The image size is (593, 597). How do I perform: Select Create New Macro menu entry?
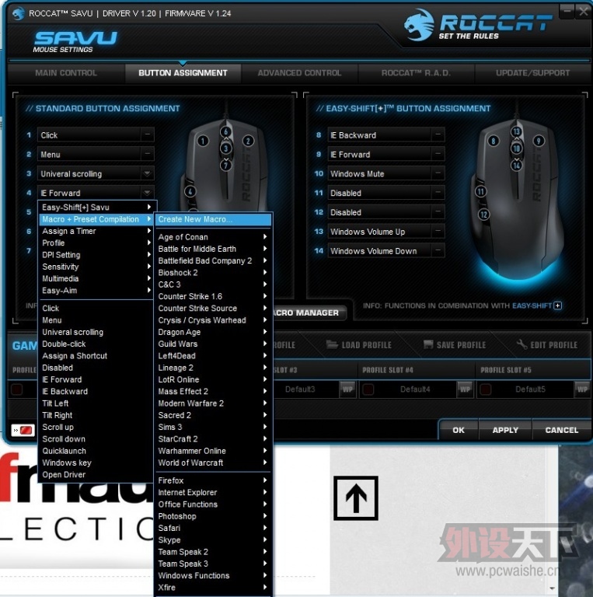click(x=213, y=219)
